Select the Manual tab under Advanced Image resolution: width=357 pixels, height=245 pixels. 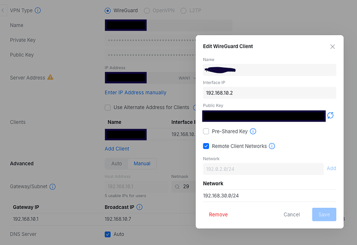pos(142,163)
